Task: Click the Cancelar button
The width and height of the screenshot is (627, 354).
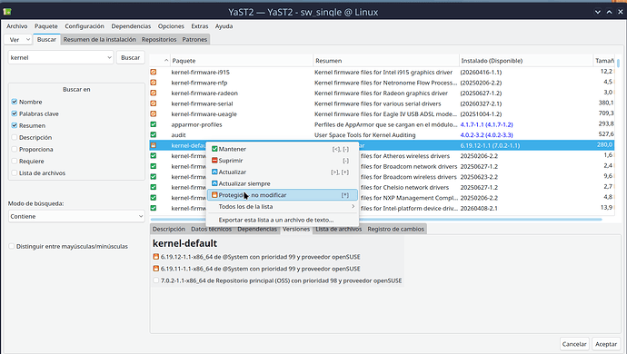Action: [x=574, y=344]
